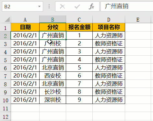Select cell B6 with 北京直销
This screenshot has width=153, height=121.
click(x=53, y=68)
